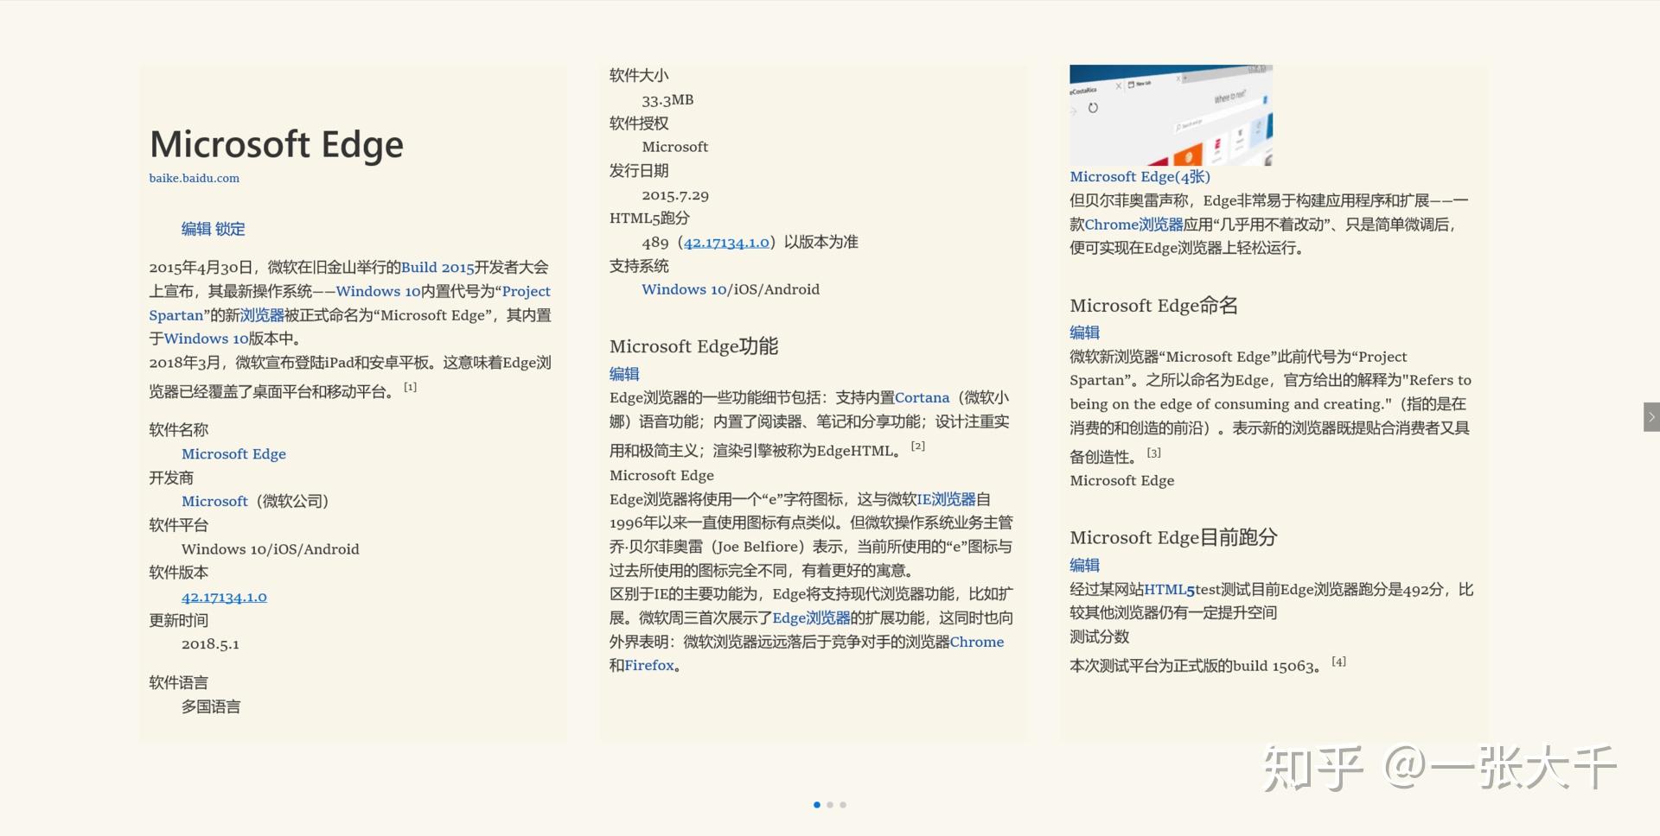Select the first page indicator dot
The image size is (1660, 836).
[x=817, y=805]
